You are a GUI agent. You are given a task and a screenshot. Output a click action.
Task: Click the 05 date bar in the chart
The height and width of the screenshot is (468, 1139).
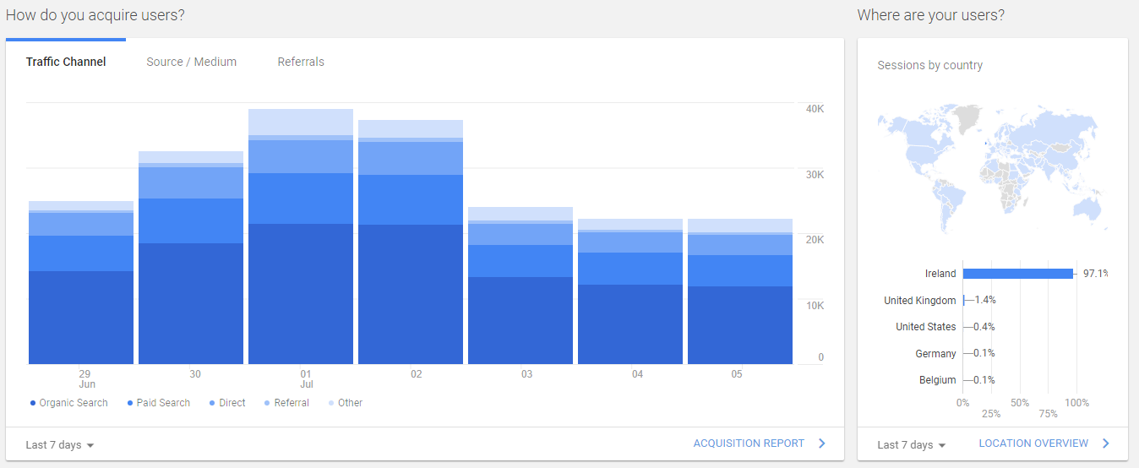pos(740,291)
